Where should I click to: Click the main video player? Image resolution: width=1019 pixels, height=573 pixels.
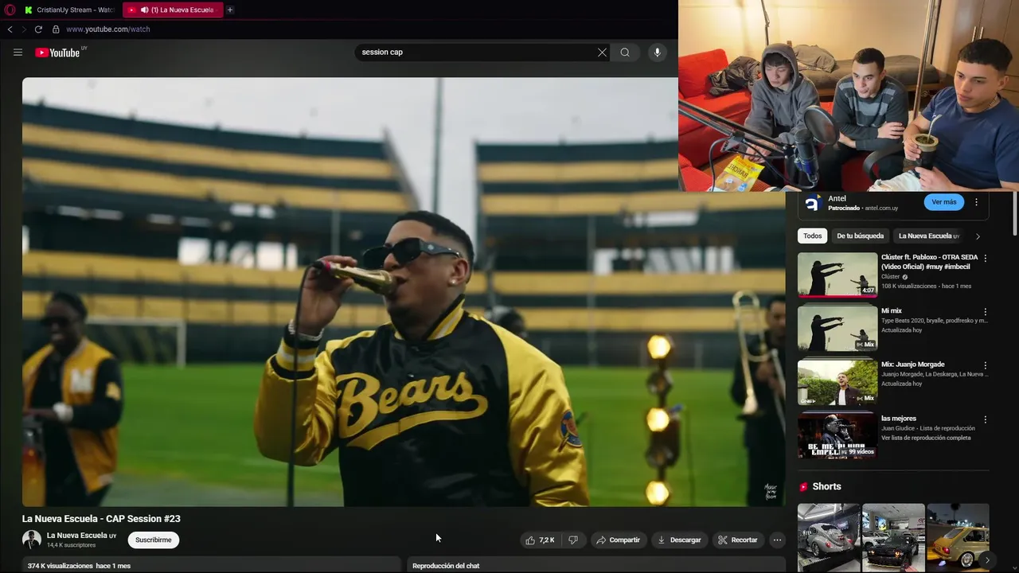[404, 292]
